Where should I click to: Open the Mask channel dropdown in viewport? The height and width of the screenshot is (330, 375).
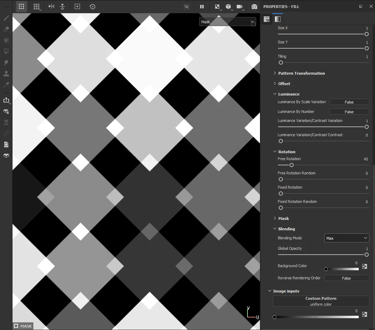click(227, 22)
